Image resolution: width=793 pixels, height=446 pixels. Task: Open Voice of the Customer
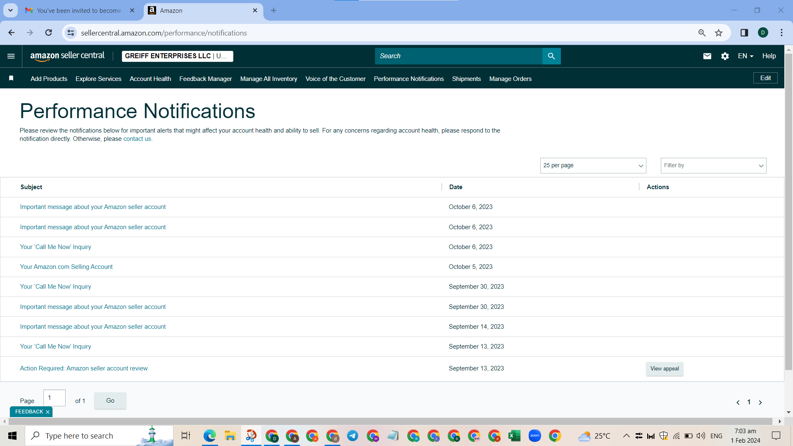click(x=335, y=79)
